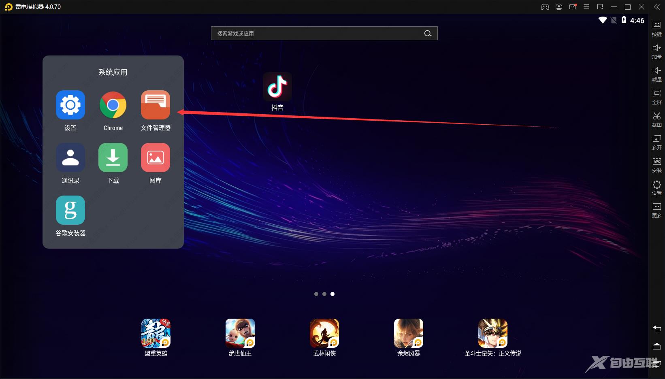Screen dimensions: 665x379
Task: Open 多开 multi-instance manager
Action: click(657, 142)
